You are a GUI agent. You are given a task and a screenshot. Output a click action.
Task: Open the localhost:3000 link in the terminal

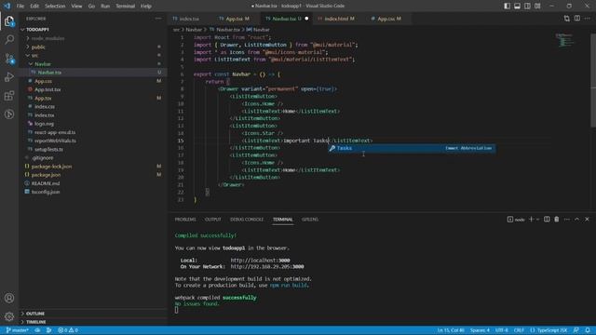click(x=260, y=261)
